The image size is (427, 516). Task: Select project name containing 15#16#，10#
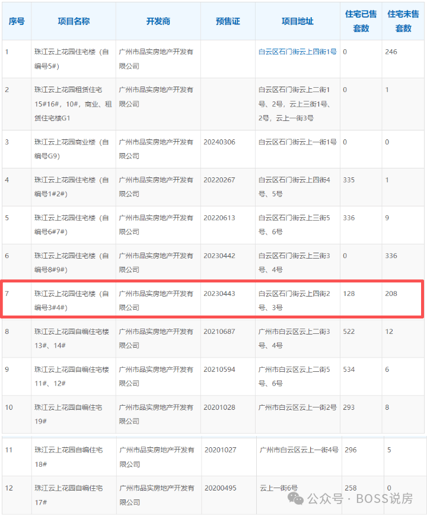point(73,104)
